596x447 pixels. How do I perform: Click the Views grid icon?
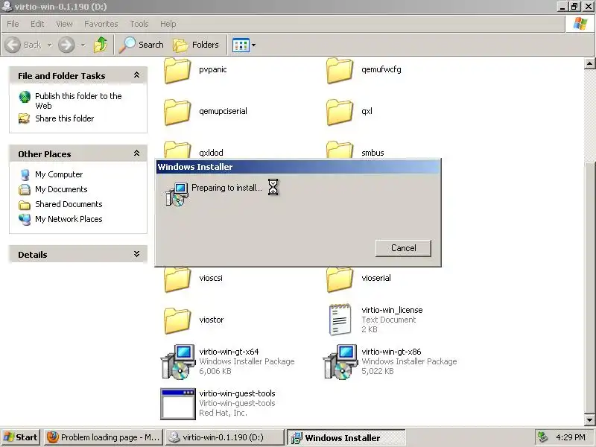(241, 45)
